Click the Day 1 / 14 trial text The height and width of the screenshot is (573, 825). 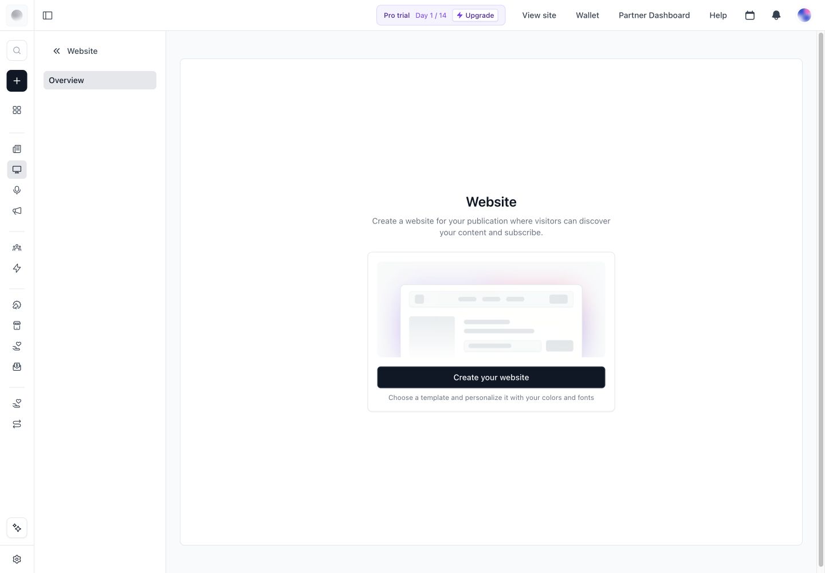click(x=431, y=15)
